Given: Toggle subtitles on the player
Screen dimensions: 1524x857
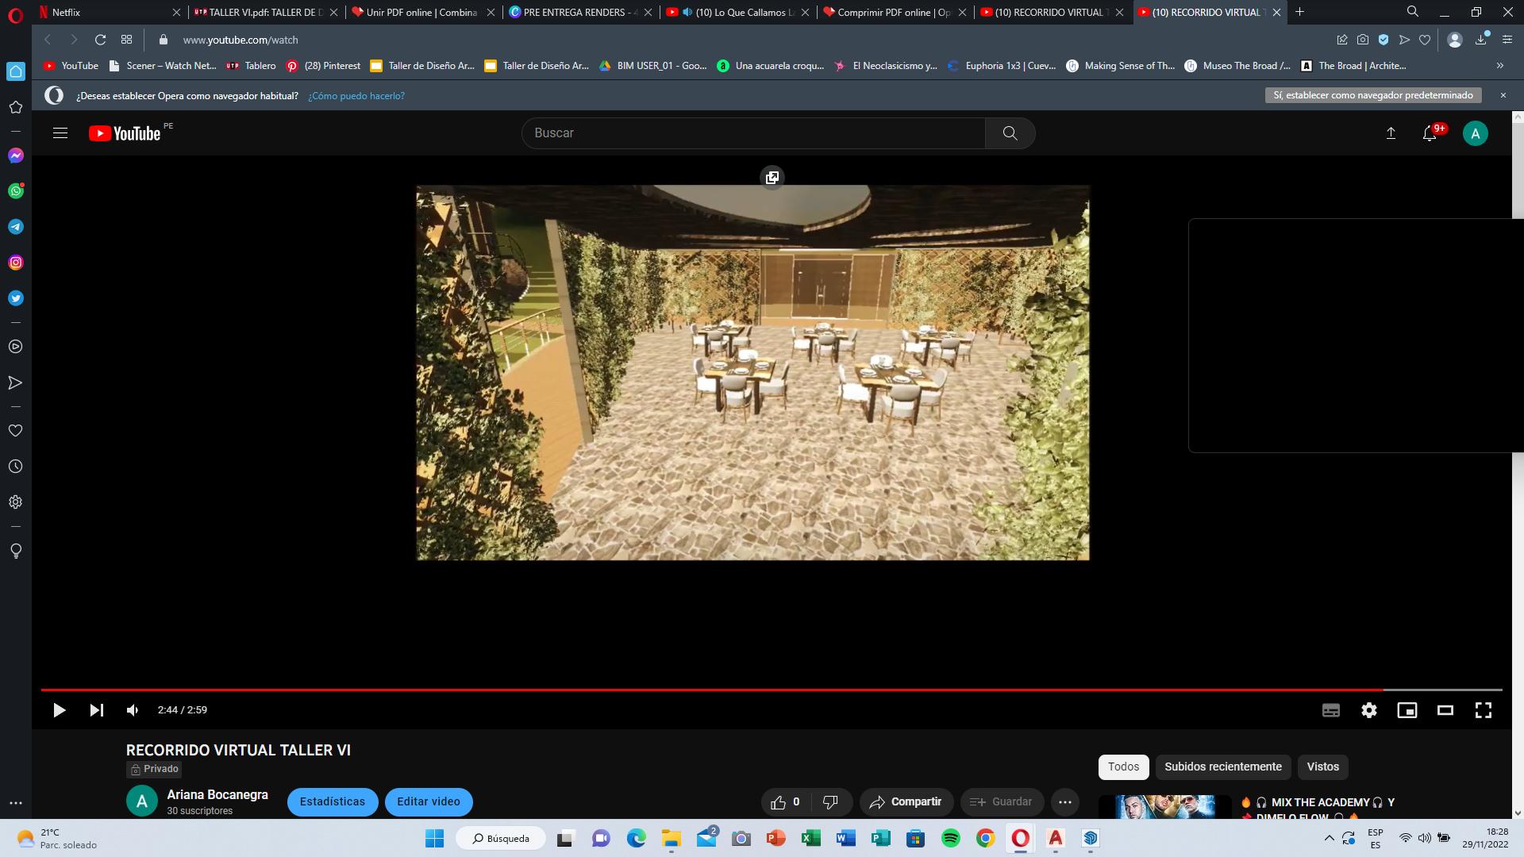Looking at the screenshot, I should pos(1331,710).
